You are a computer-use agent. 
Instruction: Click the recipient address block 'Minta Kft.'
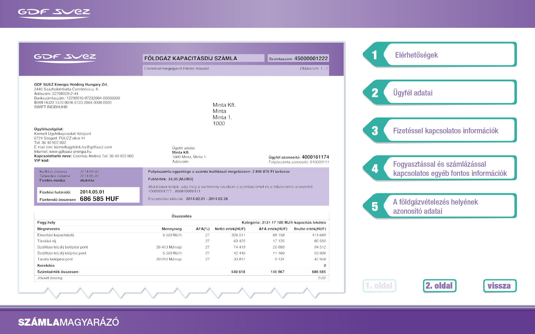click(x=224, y=114)
